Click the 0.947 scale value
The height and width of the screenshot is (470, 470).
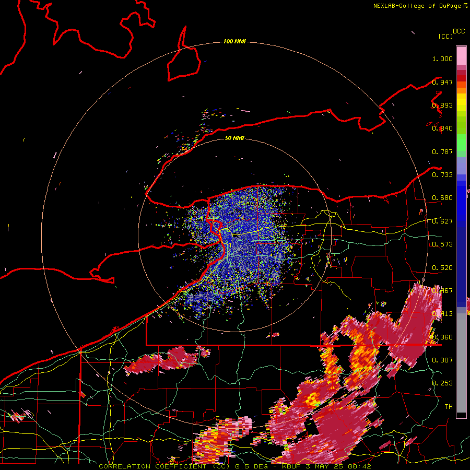[x=442, y=82]
